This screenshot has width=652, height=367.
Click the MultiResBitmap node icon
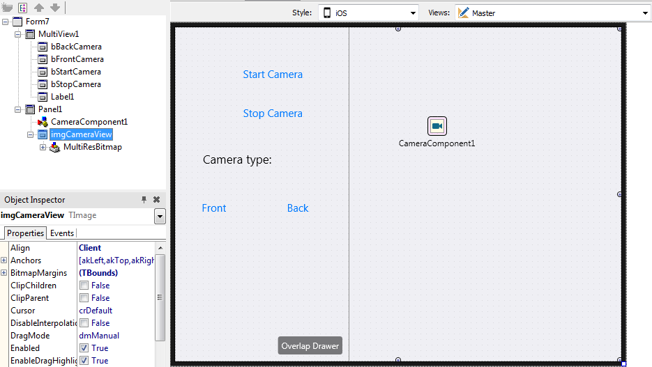point(55,147)
